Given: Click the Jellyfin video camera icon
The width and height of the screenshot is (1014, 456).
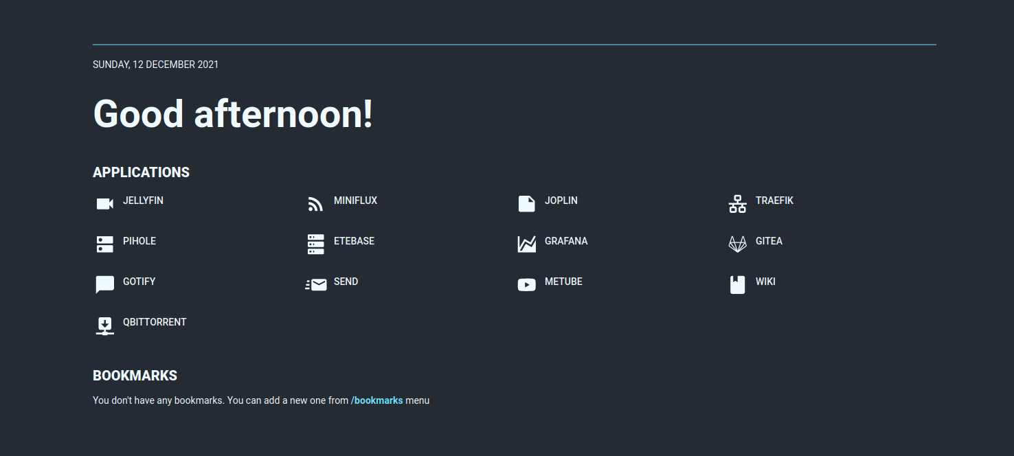Looking at the screenshot, I should pyautogui.click(x=104, y=204).
